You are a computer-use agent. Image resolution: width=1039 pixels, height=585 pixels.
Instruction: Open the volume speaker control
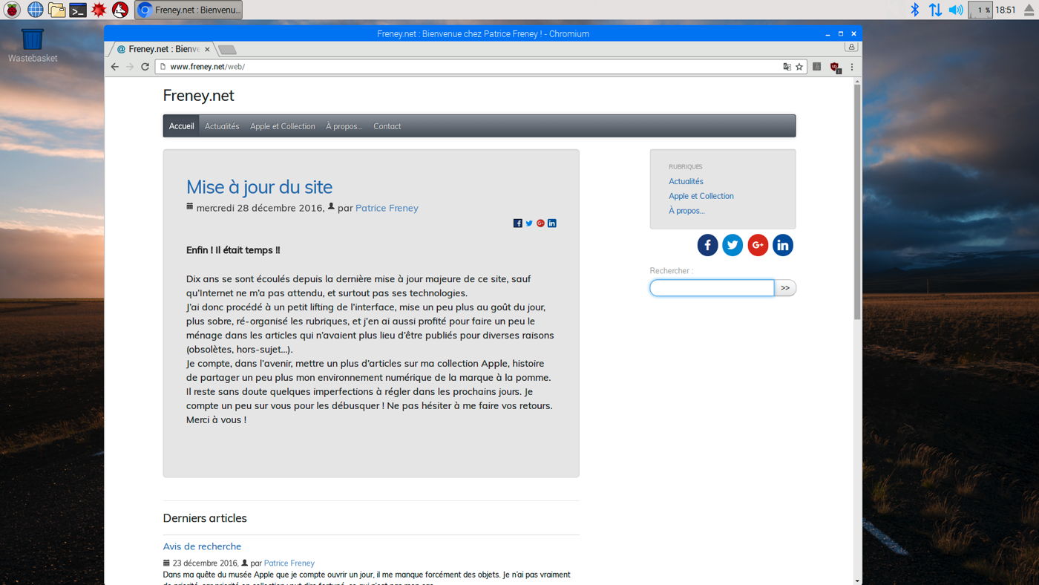tap(956, 10)
